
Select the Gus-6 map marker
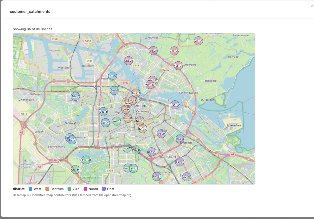[114, 91]
